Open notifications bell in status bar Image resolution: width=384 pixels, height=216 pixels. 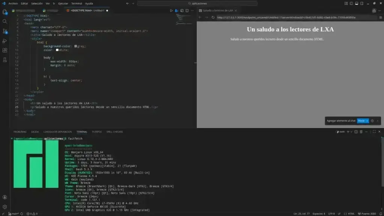tap(381, 214)
